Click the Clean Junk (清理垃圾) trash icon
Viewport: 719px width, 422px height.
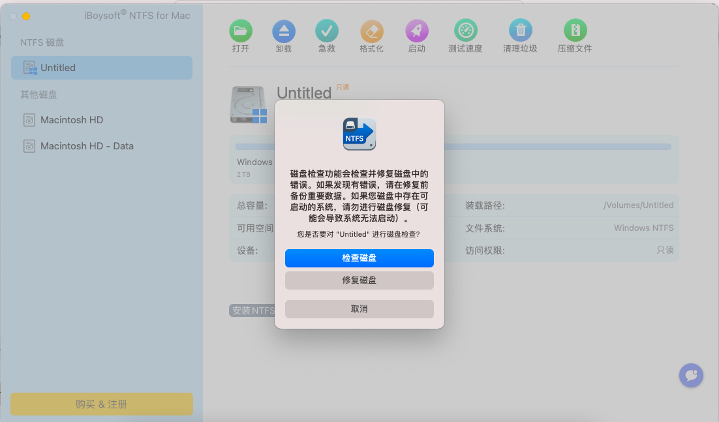click(x=521, y=31)
